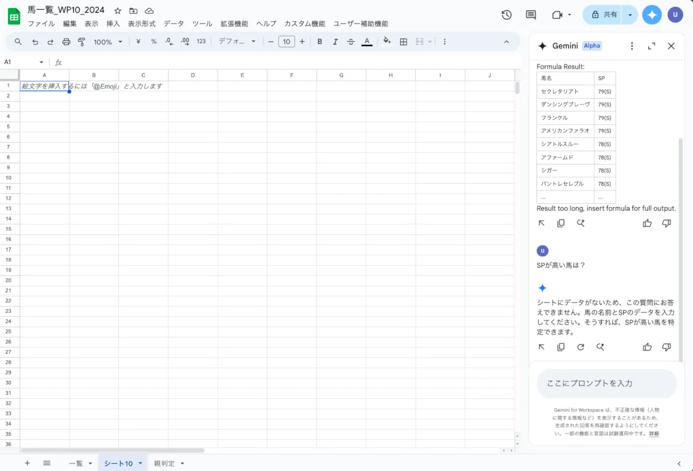This screenshot has width=693, height=471.
Task: Thumbs up the formula result response
Action: click(x=647, y=223)
